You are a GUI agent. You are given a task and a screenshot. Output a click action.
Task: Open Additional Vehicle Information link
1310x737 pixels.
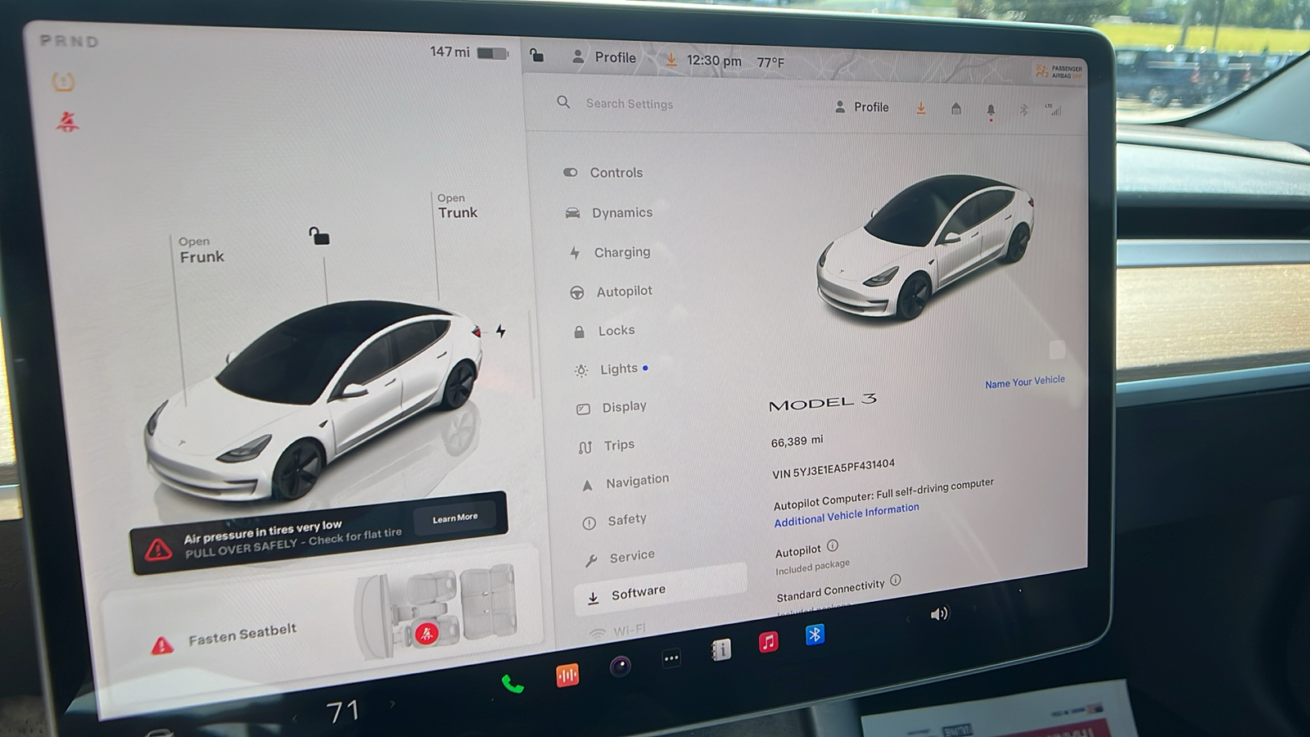[x=847, y=514]
